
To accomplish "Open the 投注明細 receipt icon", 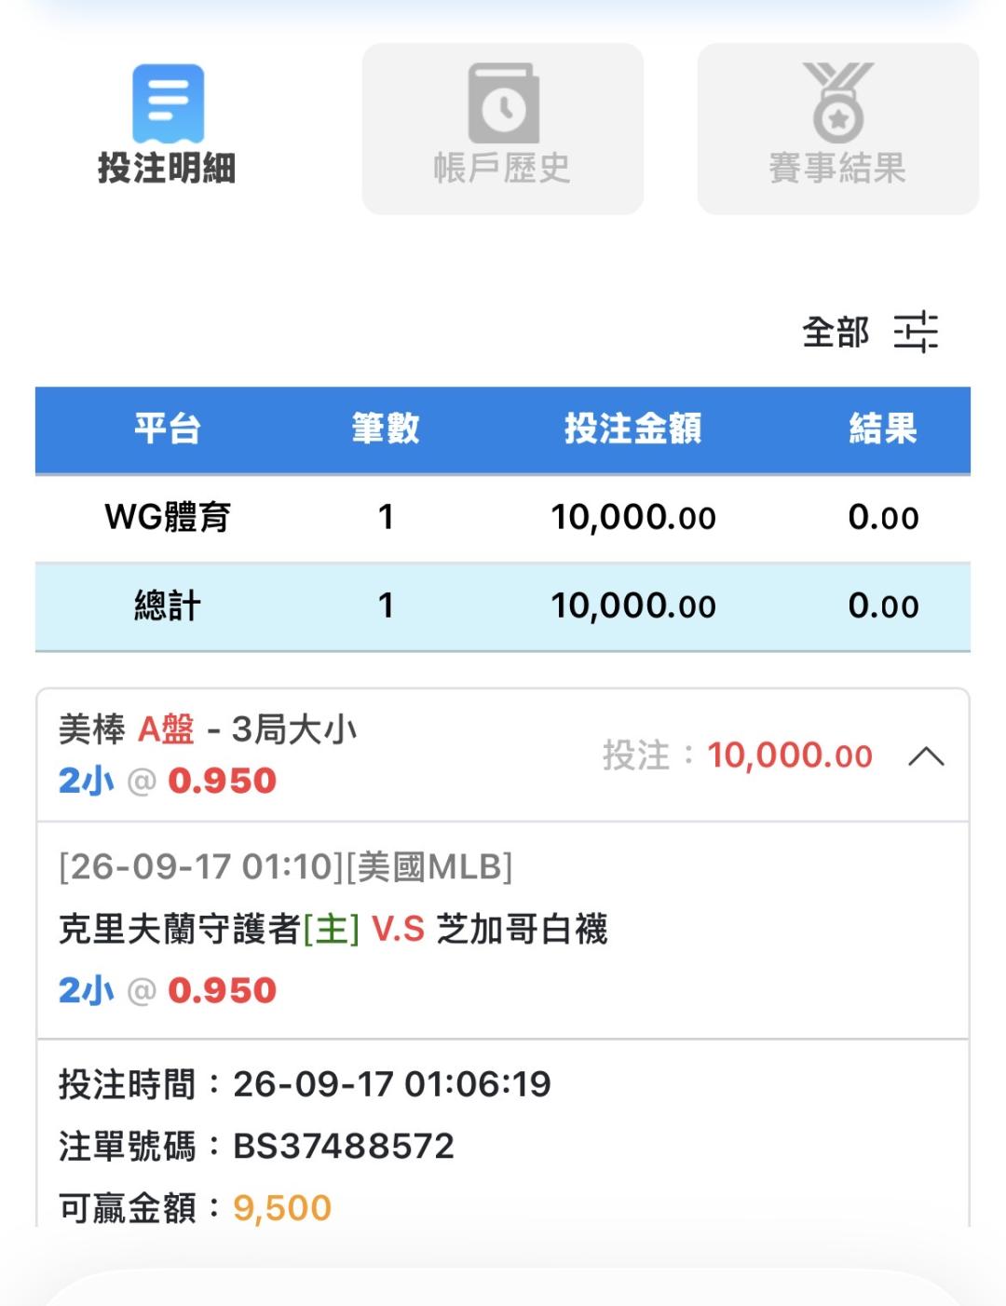I will click(x=168, y=102).
